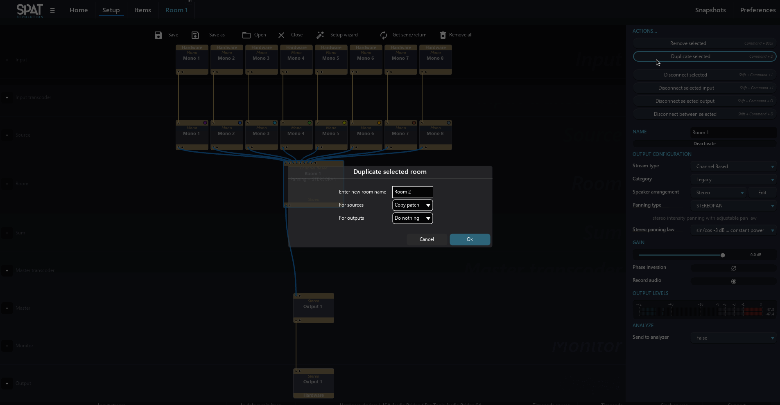780x405 pixels.
Task: Toggle Phase inversion control
Action: coord(733,268)
